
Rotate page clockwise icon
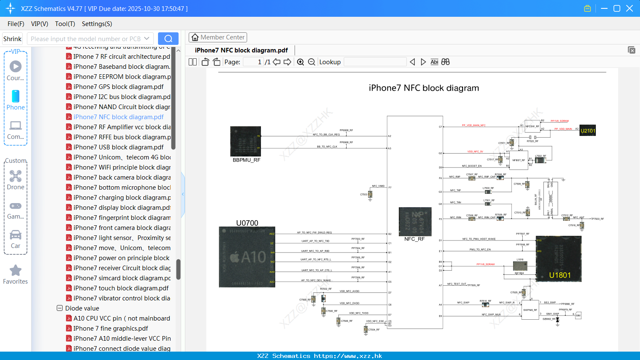click(x=216, y=62)
